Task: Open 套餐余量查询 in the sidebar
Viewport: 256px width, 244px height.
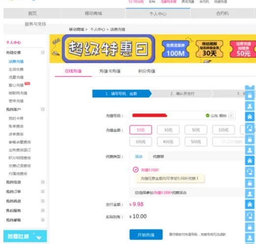Action: pyautogui.click(x=20, y=142)
